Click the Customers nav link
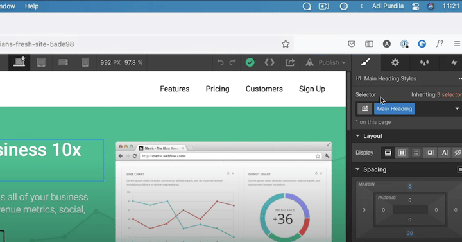462x242 pixels. click(x=264, y=89)
